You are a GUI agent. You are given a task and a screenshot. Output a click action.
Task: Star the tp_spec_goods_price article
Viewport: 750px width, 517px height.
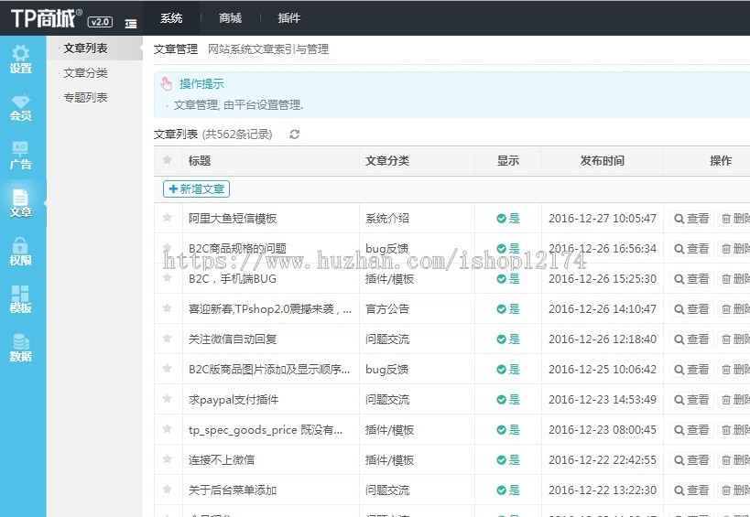tap(167, 428)
